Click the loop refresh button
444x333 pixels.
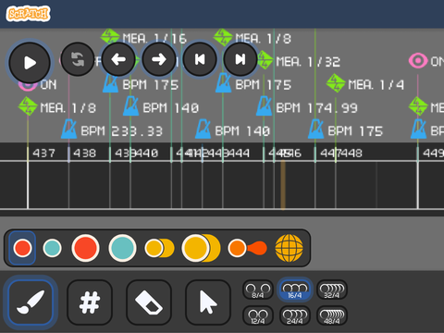(78, 59)
